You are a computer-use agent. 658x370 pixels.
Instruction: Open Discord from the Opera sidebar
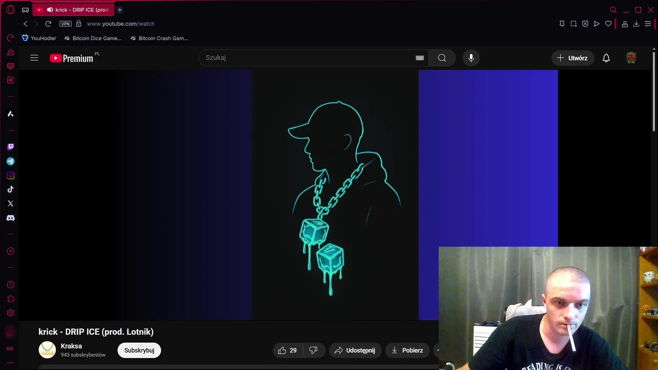pyautogui.click(x=10, y=218)
